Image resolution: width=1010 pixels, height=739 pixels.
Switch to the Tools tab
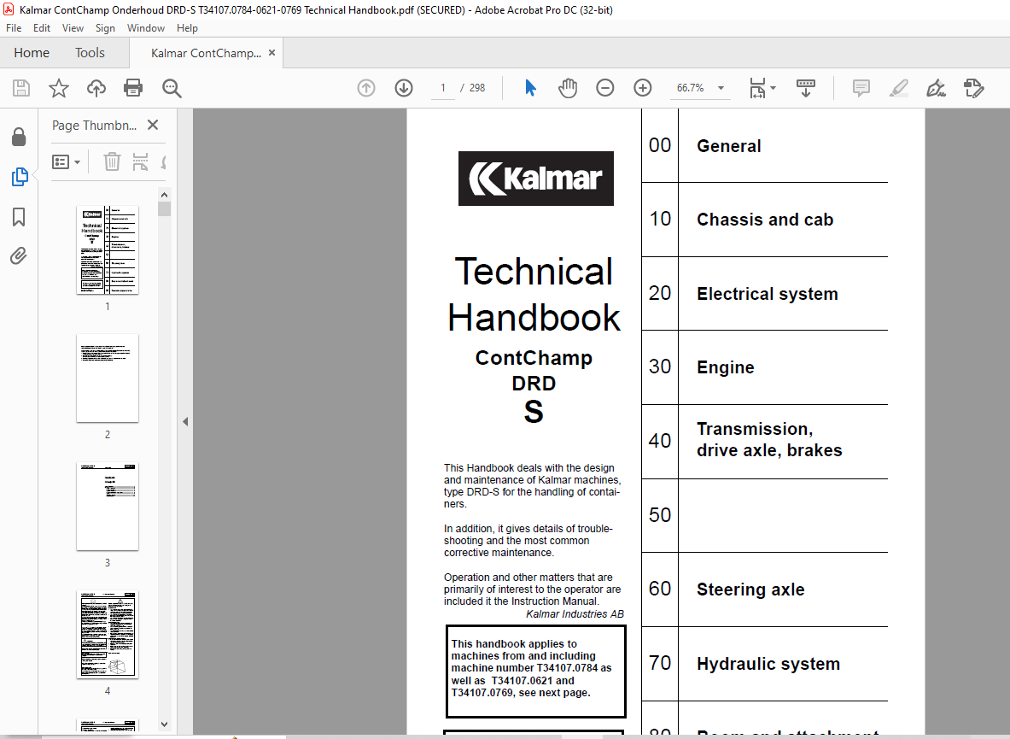click(90, 53)
